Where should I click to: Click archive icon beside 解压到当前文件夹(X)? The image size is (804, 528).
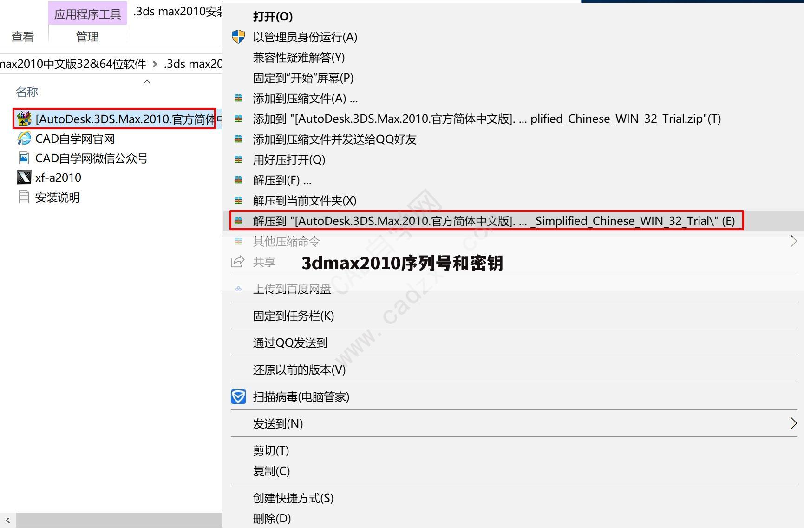pyautogui.click(x=238, y=200)
